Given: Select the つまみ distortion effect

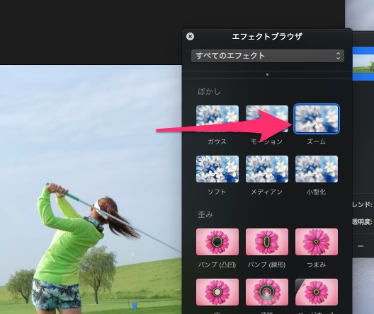Looking at the screenshot, I should (x=317, y=242).
